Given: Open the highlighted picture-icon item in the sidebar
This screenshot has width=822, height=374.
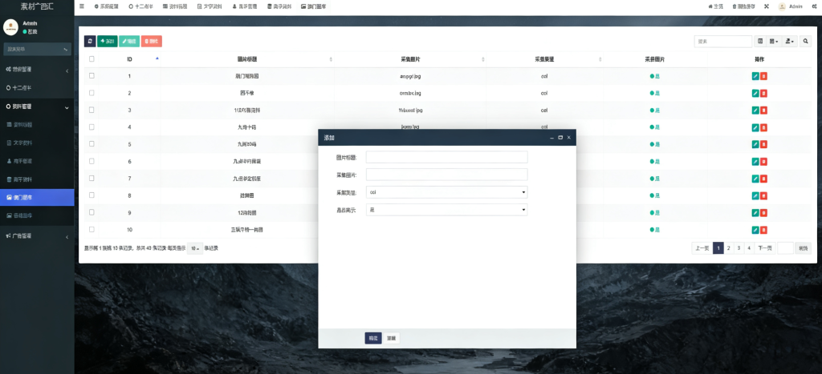Looking at the screenshot, I should pyautogui.click(x=37, y=198).
